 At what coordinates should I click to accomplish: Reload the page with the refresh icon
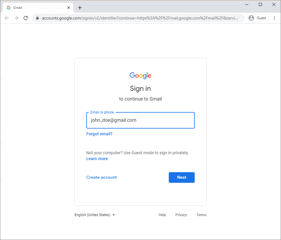coord(26,18)
